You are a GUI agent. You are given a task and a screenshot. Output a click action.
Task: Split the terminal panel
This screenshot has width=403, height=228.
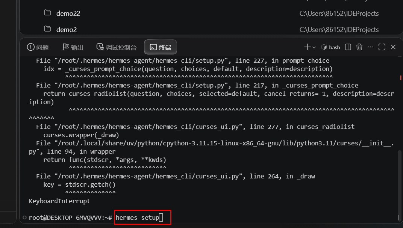click(348, 47)
